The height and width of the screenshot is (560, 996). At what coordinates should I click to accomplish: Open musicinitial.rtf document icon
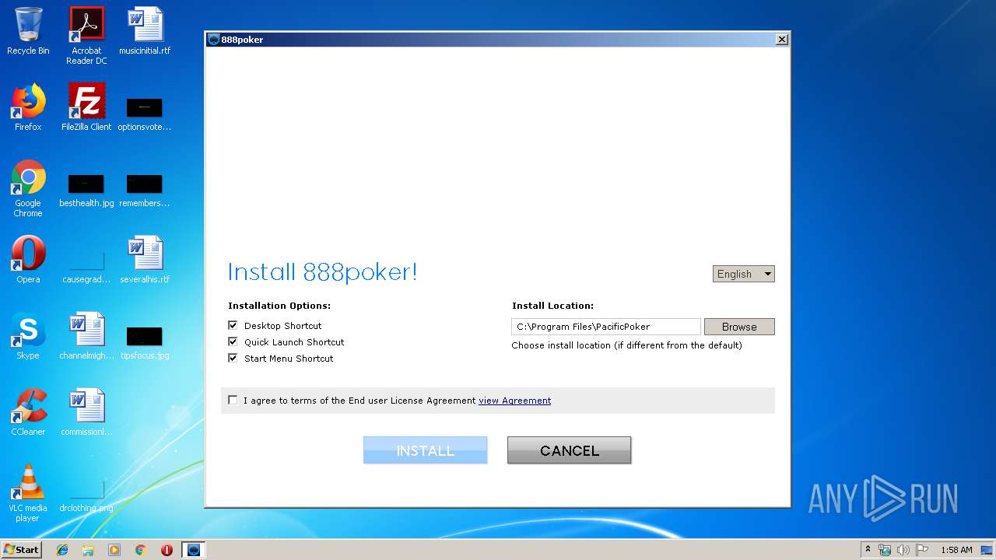pos(145,31)
